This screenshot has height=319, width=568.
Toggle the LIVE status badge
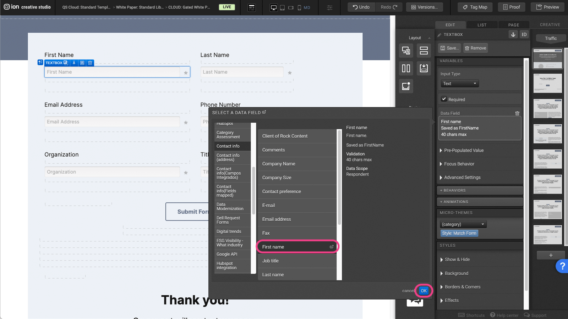(227, 7)
